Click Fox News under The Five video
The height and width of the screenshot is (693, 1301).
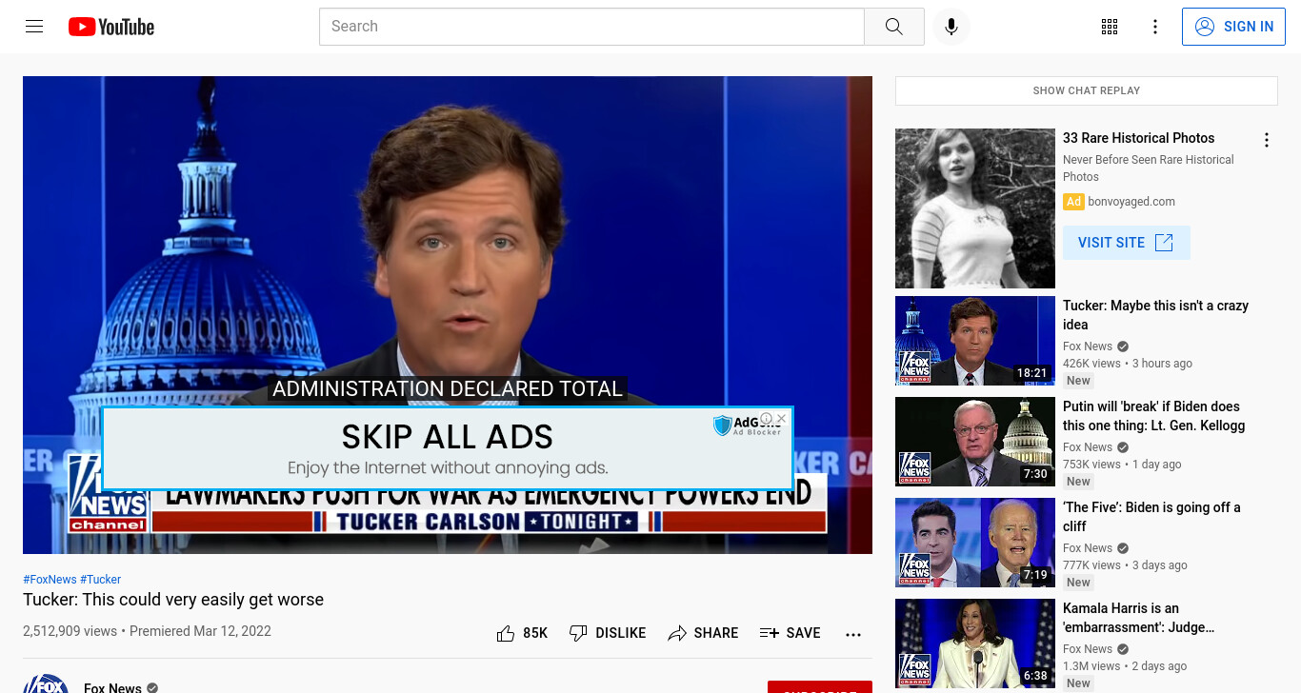click(x=1088, y=548)
